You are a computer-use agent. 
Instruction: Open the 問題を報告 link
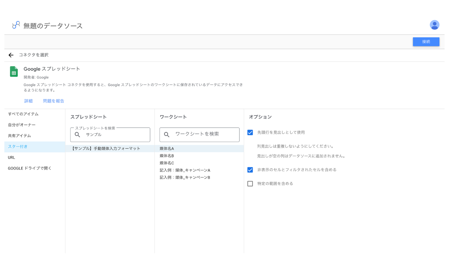(x=54, y=101)
